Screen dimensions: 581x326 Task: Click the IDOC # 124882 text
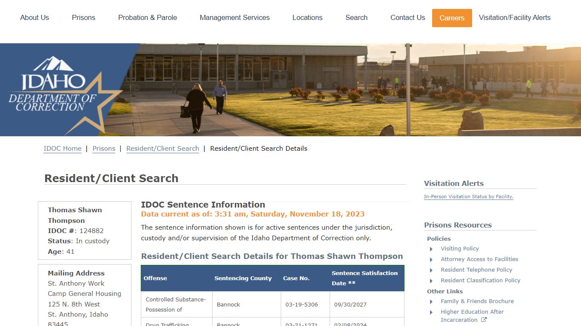coord(76,231)
